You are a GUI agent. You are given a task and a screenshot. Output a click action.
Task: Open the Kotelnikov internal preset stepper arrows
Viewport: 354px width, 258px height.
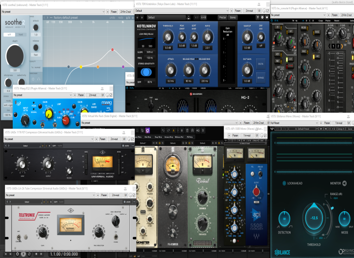click(188, 18)
